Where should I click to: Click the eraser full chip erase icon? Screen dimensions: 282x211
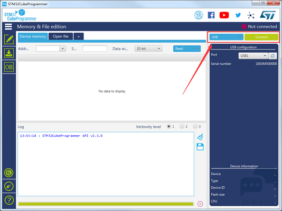click(x=8, y=186)
